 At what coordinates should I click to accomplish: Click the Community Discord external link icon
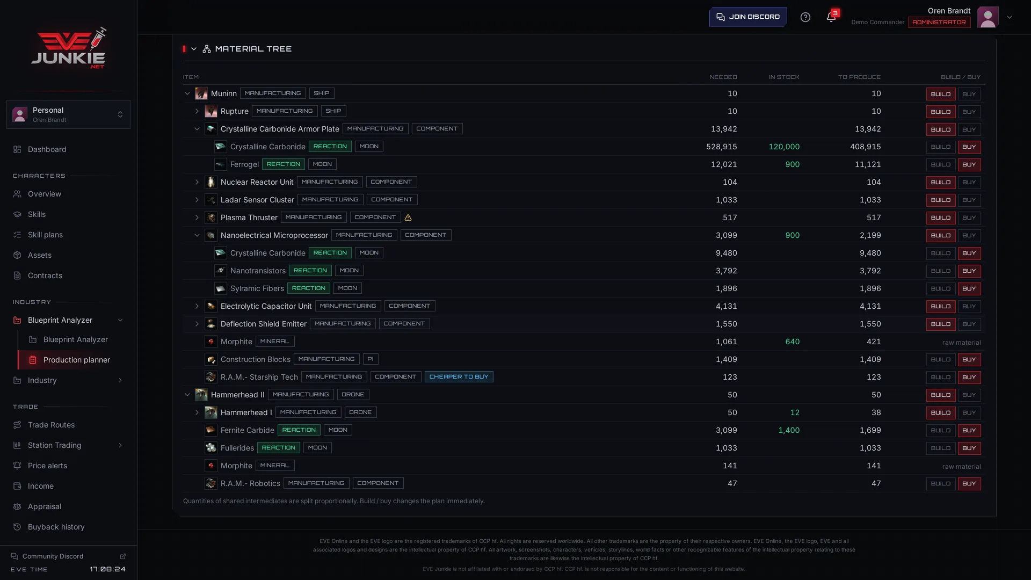coord(122,556)
